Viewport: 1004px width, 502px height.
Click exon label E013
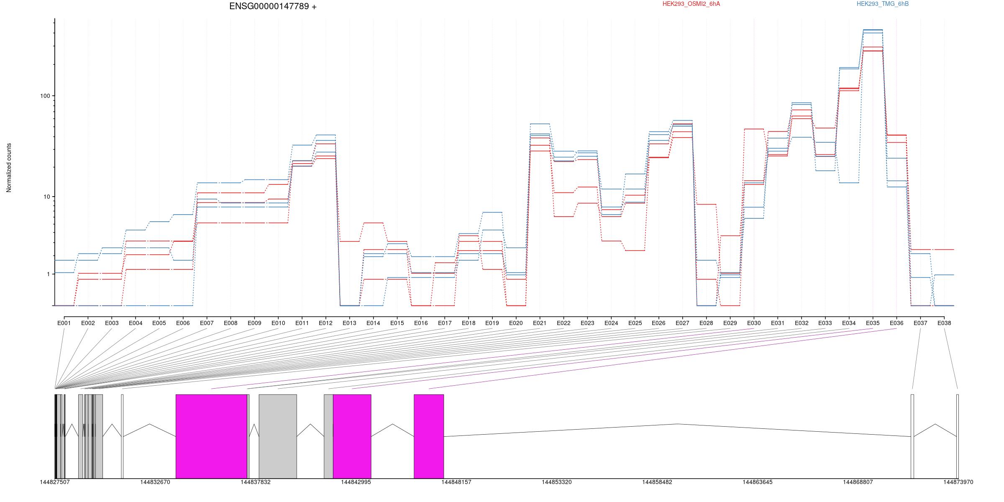point(349,323)
